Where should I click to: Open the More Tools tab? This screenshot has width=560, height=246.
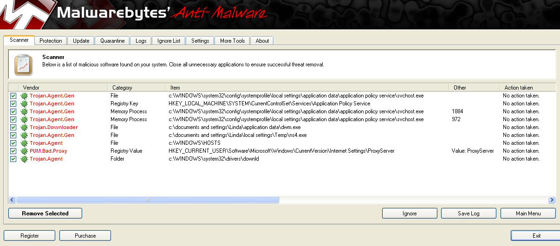click(x=232, y=41)
